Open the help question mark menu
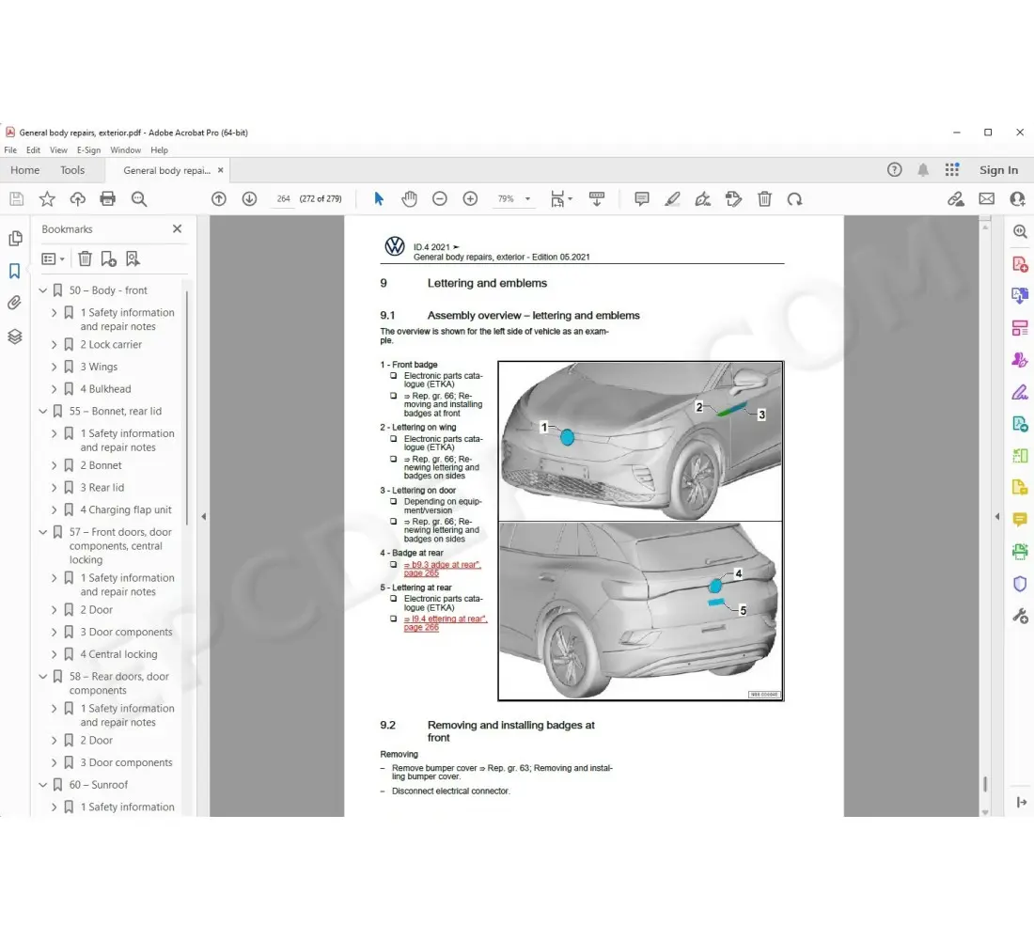 coord(894,170)
